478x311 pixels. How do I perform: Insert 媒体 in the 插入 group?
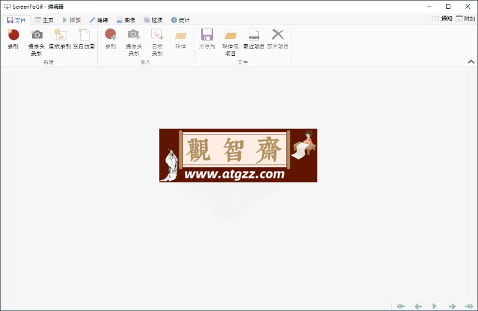(181, 38)
